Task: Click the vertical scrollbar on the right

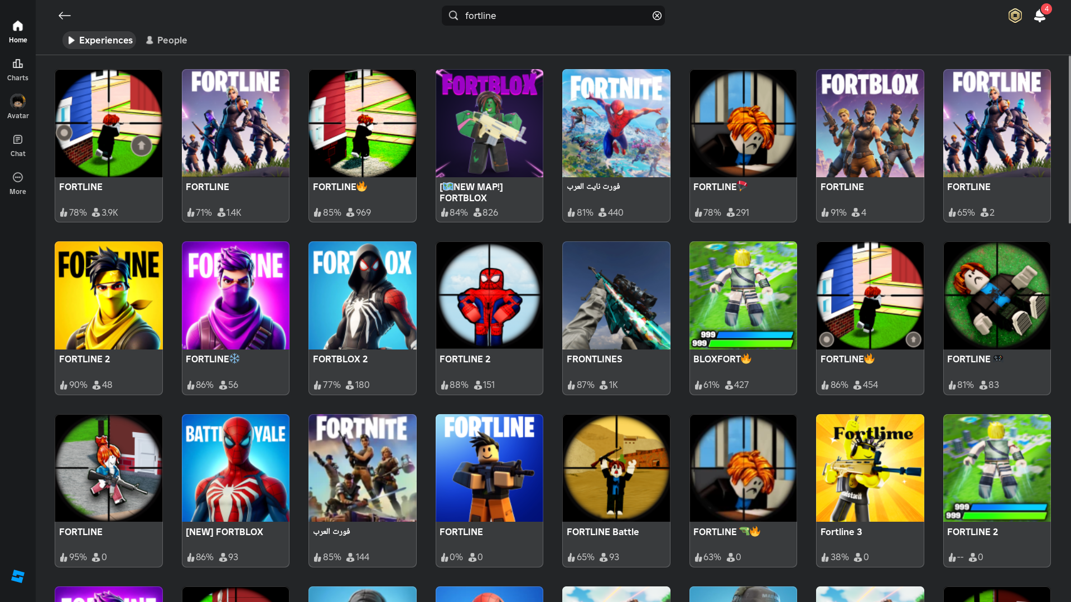Action: tap(1069, 139)
